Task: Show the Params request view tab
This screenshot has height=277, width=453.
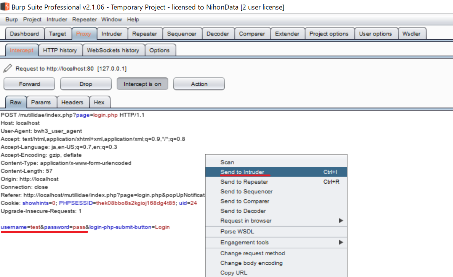Action: (x=41, y=102)
